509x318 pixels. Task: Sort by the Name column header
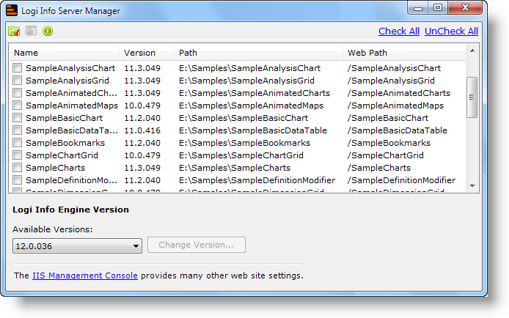(65, 53)
